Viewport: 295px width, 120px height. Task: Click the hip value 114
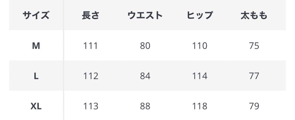pos(200,76)
